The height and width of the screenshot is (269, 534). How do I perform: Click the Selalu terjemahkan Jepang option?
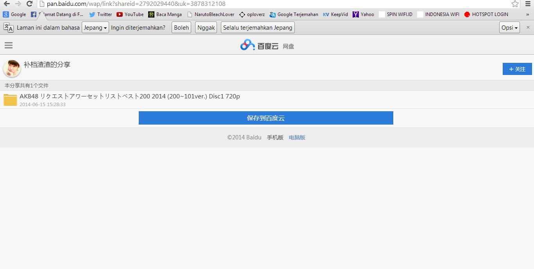click(x=257, y=27)
